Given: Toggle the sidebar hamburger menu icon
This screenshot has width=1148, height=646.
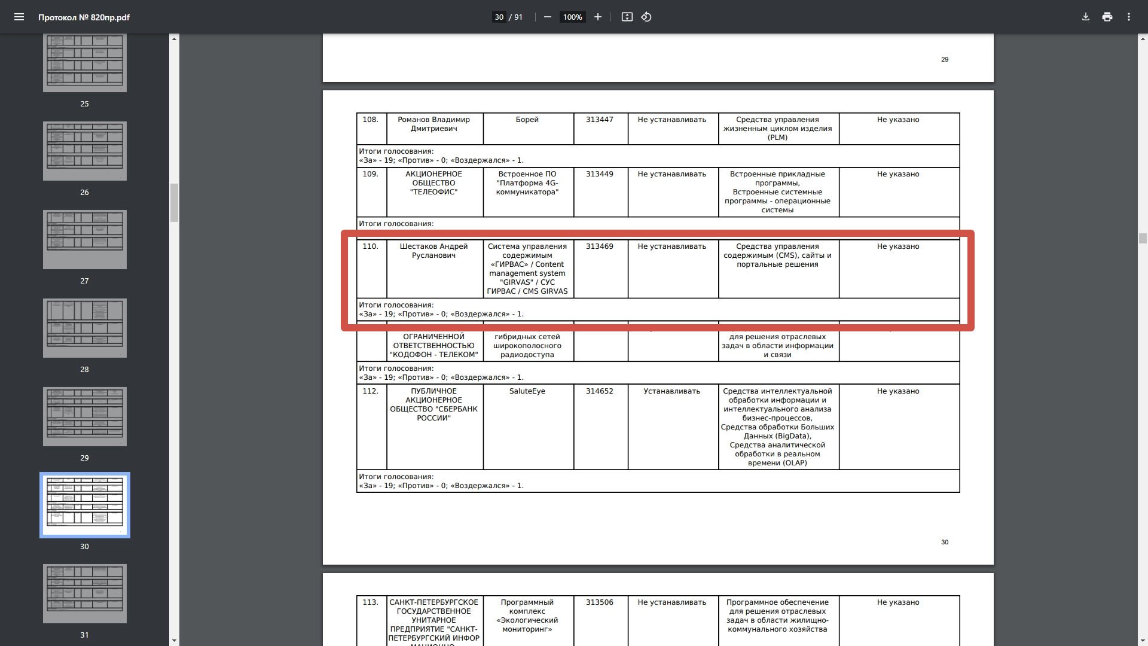Looking at the screenshot, I should pyautogui.click(x=19, y=17).
